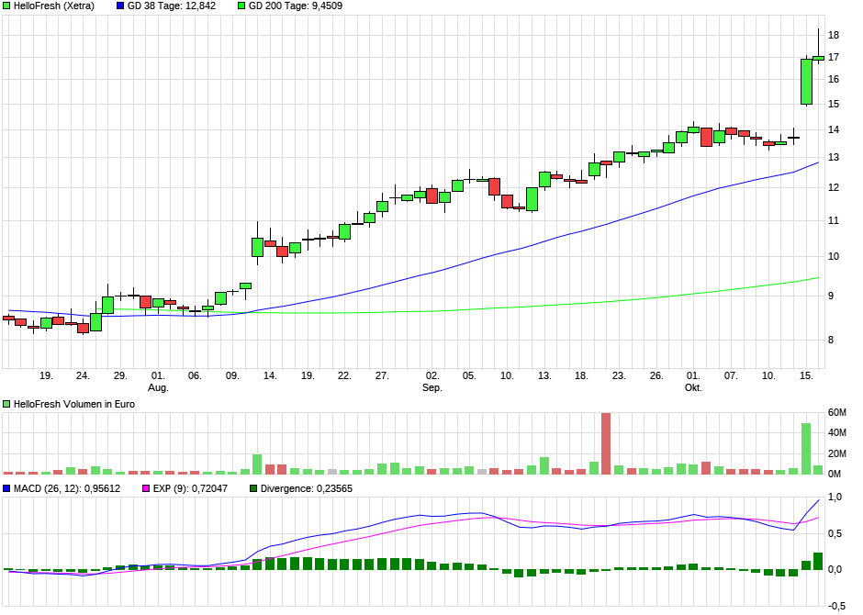Click the 'Okt.' month label on date axis
The height and width of the screenshot is (615, 863).
[x=693, y=387]
